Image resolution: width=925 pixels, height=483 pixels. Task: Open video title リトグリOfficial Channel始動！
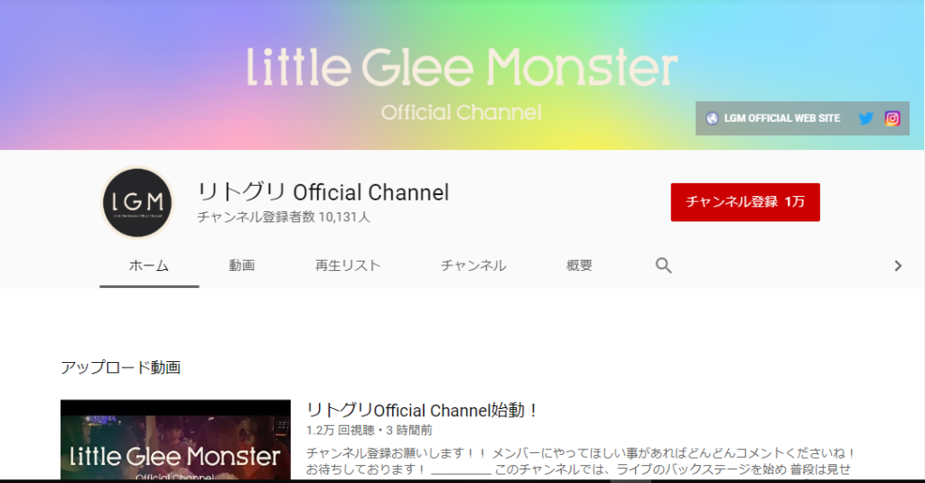(x=421, y=410)
